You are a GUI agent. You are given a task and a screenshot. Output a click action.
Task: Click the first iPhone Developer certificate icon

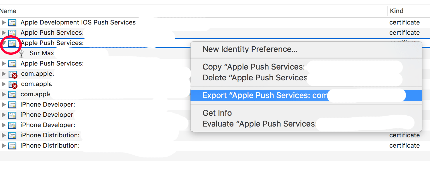tap(12, 105)
